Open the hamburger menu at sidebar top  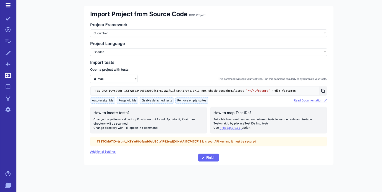[8, 5]
